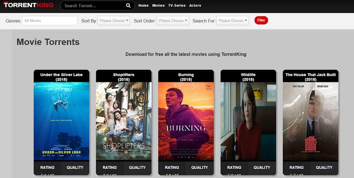
Task: Click the red Filter button
Action: click(x=261, y=20)
